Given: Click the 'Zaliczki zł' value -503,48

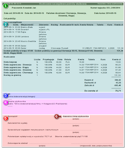Looking at the screenshot, I should pos(117,85).
